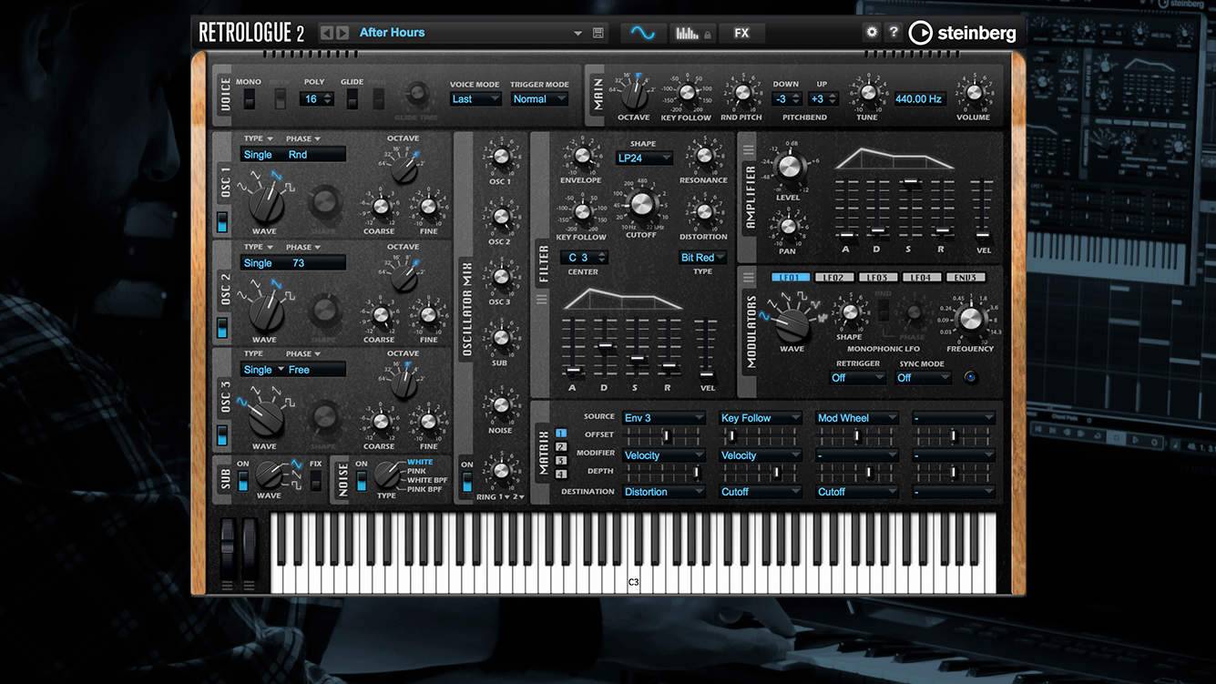
Task: Click the pitchbend UP value +3
Action: click(823, 98)
